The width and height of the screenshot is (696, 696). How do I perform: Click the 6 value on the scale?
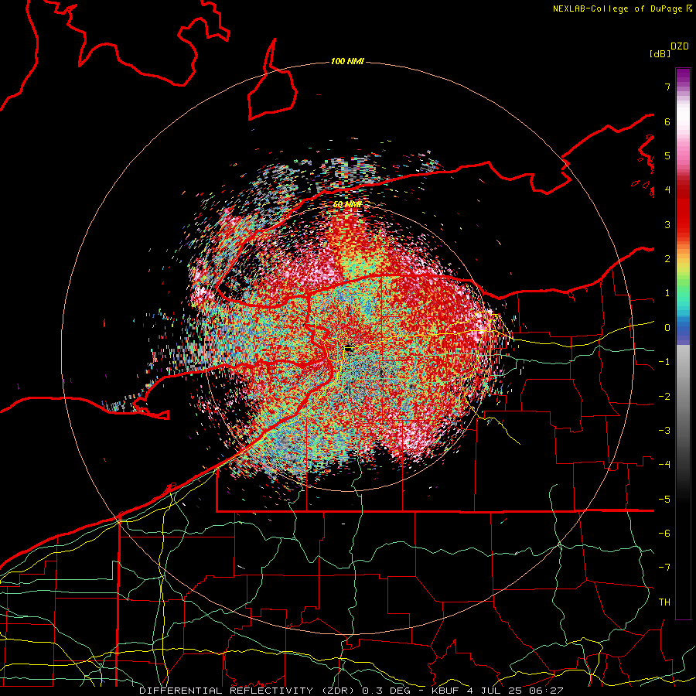tap(667, 121)
